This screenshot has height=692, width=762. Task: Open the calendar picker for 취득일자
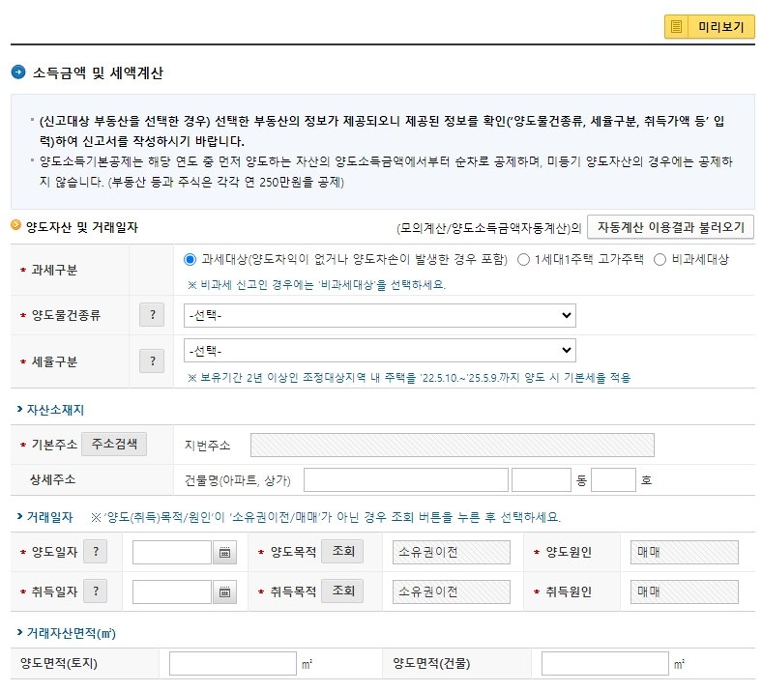224,591
